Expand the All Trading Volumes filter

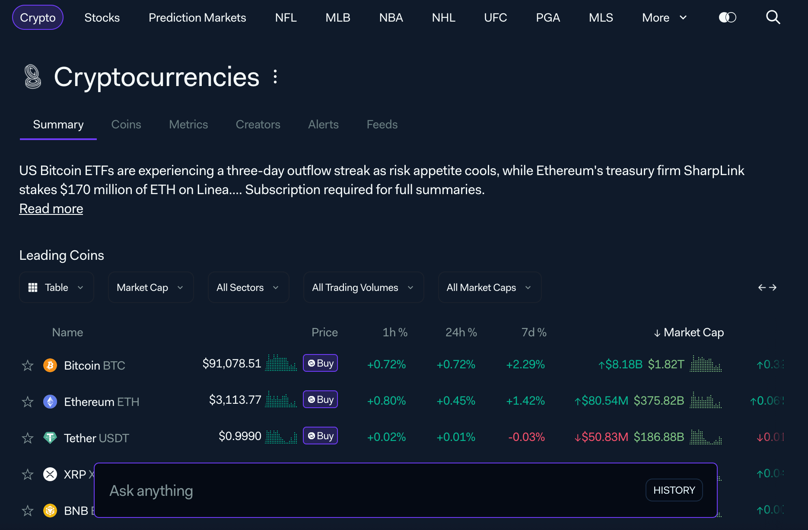363,287
